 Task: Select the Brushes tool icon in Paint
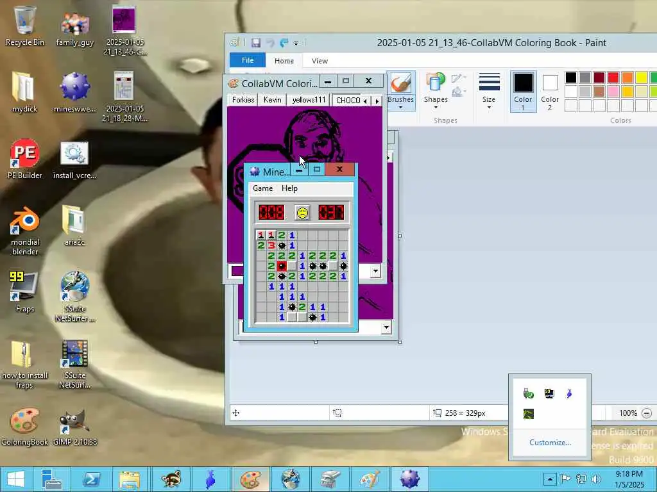coord(400,83)
